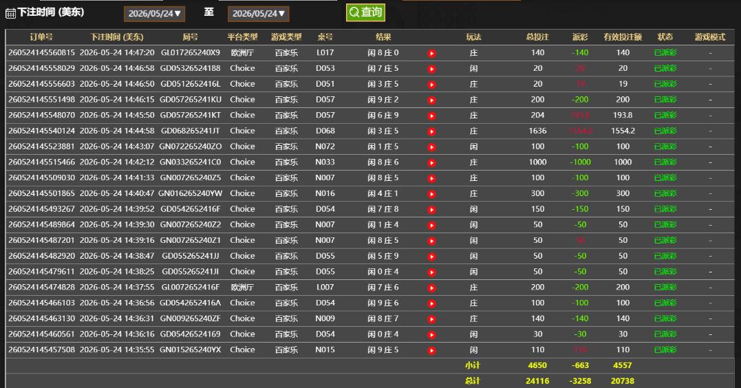Screen dimensions: 741x388
Task: Click the grand total valid bet 20738
Action: tap(623, 380)
